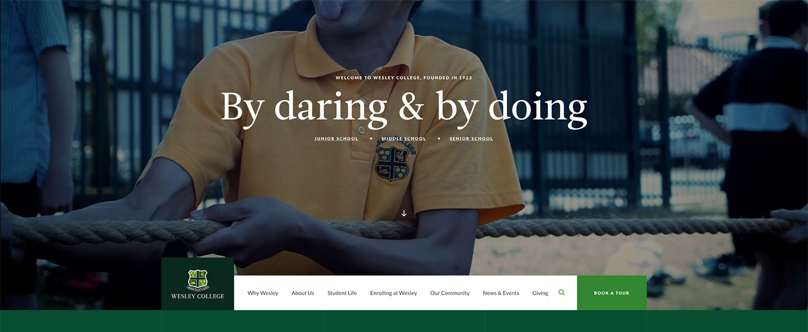
Task: Go to Our Community section
Action: [450, 293]
